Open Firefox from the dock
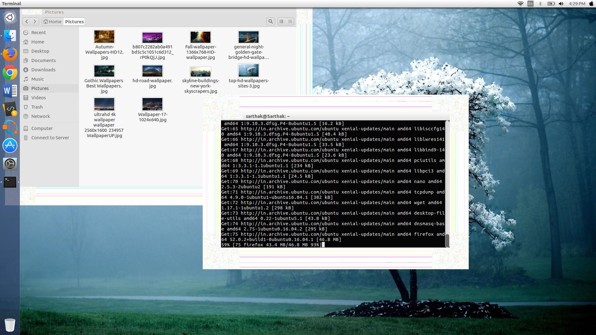The image size is (596, 335). click(x=10, y=54)
